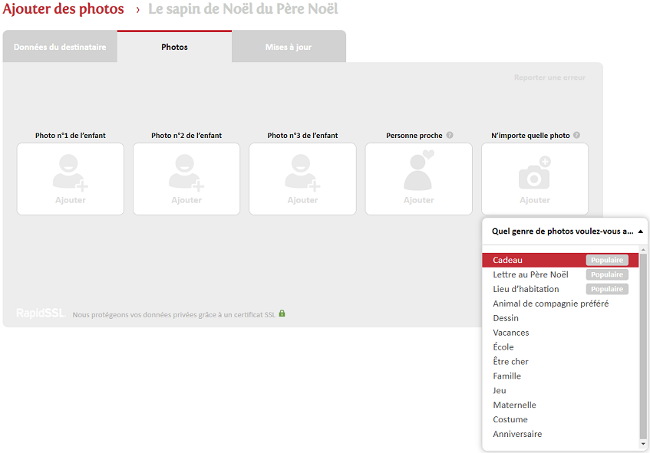The image size is (650, 453).
Task: Click the Populaire badge beside Cadeau
Action: pos(607,260)
